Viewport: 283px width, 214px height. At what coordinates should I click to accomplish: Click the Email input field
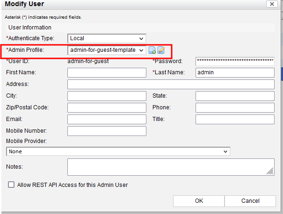coord(107,119)
